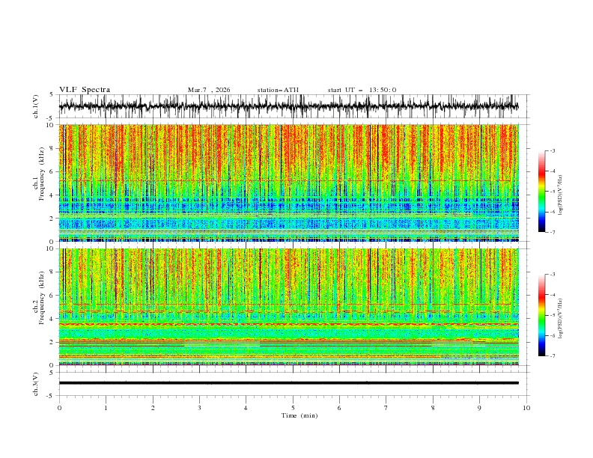Click the 'Time (min)' axis label
This screenshot has height=458, width=593.
tap(299, 415)
